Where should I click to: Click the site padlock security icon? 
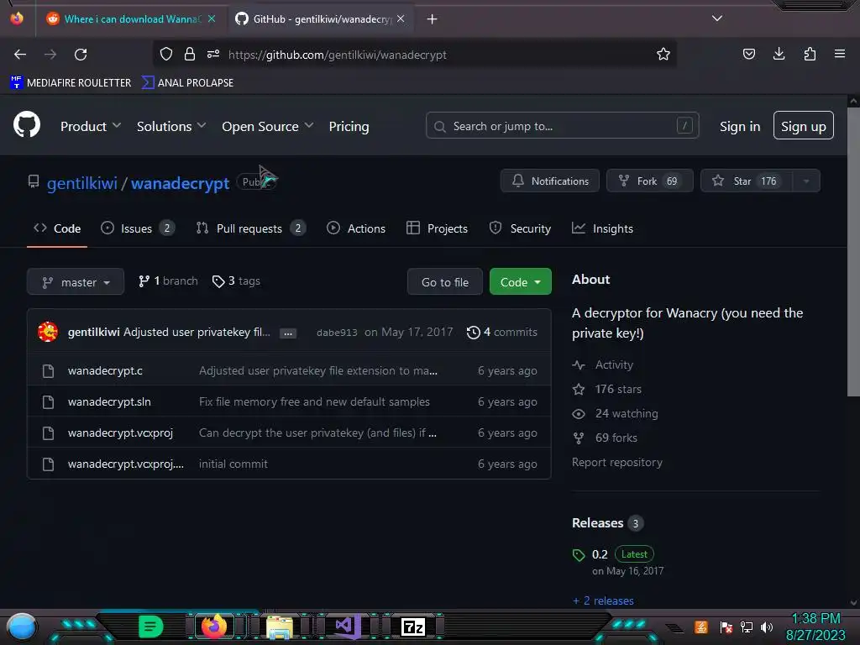point(190,54)
